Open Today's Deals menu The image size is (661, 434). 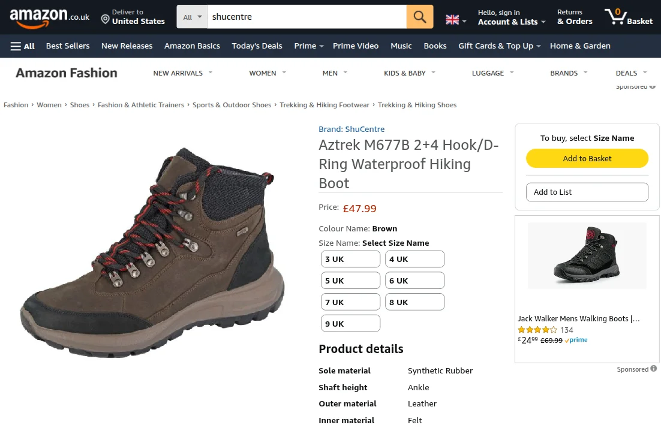click(257, 46)
